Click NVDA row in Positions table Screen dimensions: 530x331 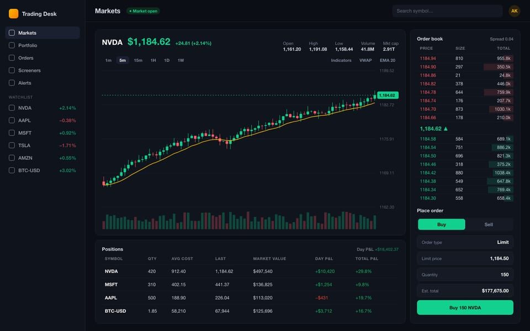tap(250, 271)
